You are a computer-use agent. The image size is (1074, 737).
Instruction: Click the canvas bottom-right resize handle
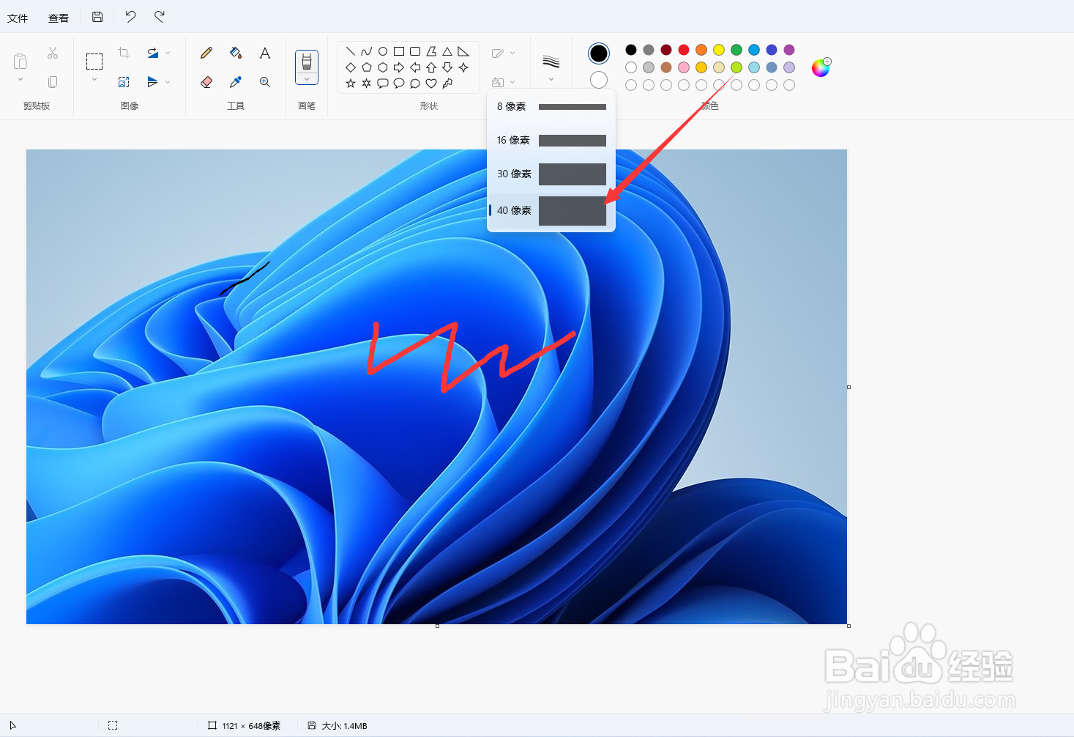click(849, 626)
